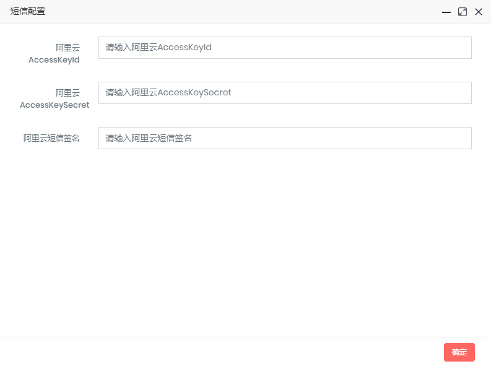The image size is (491, 369).
Task: Click the 阿里云短信签名 label text
Action: (51, 138)
